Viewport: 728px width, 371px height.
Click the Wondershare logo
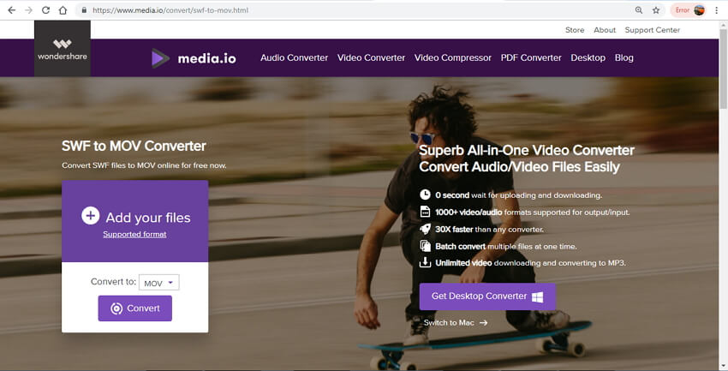click(x=63, y=48)
